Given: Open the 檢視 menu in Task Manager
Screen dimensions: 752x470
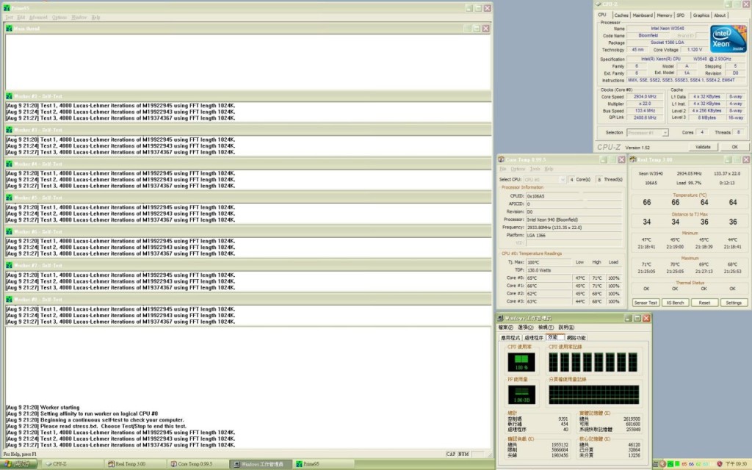Looking at the screenshot, I should (546, 327).
